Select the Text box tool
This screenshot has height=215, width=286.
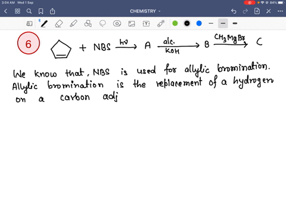pos(146,24)
